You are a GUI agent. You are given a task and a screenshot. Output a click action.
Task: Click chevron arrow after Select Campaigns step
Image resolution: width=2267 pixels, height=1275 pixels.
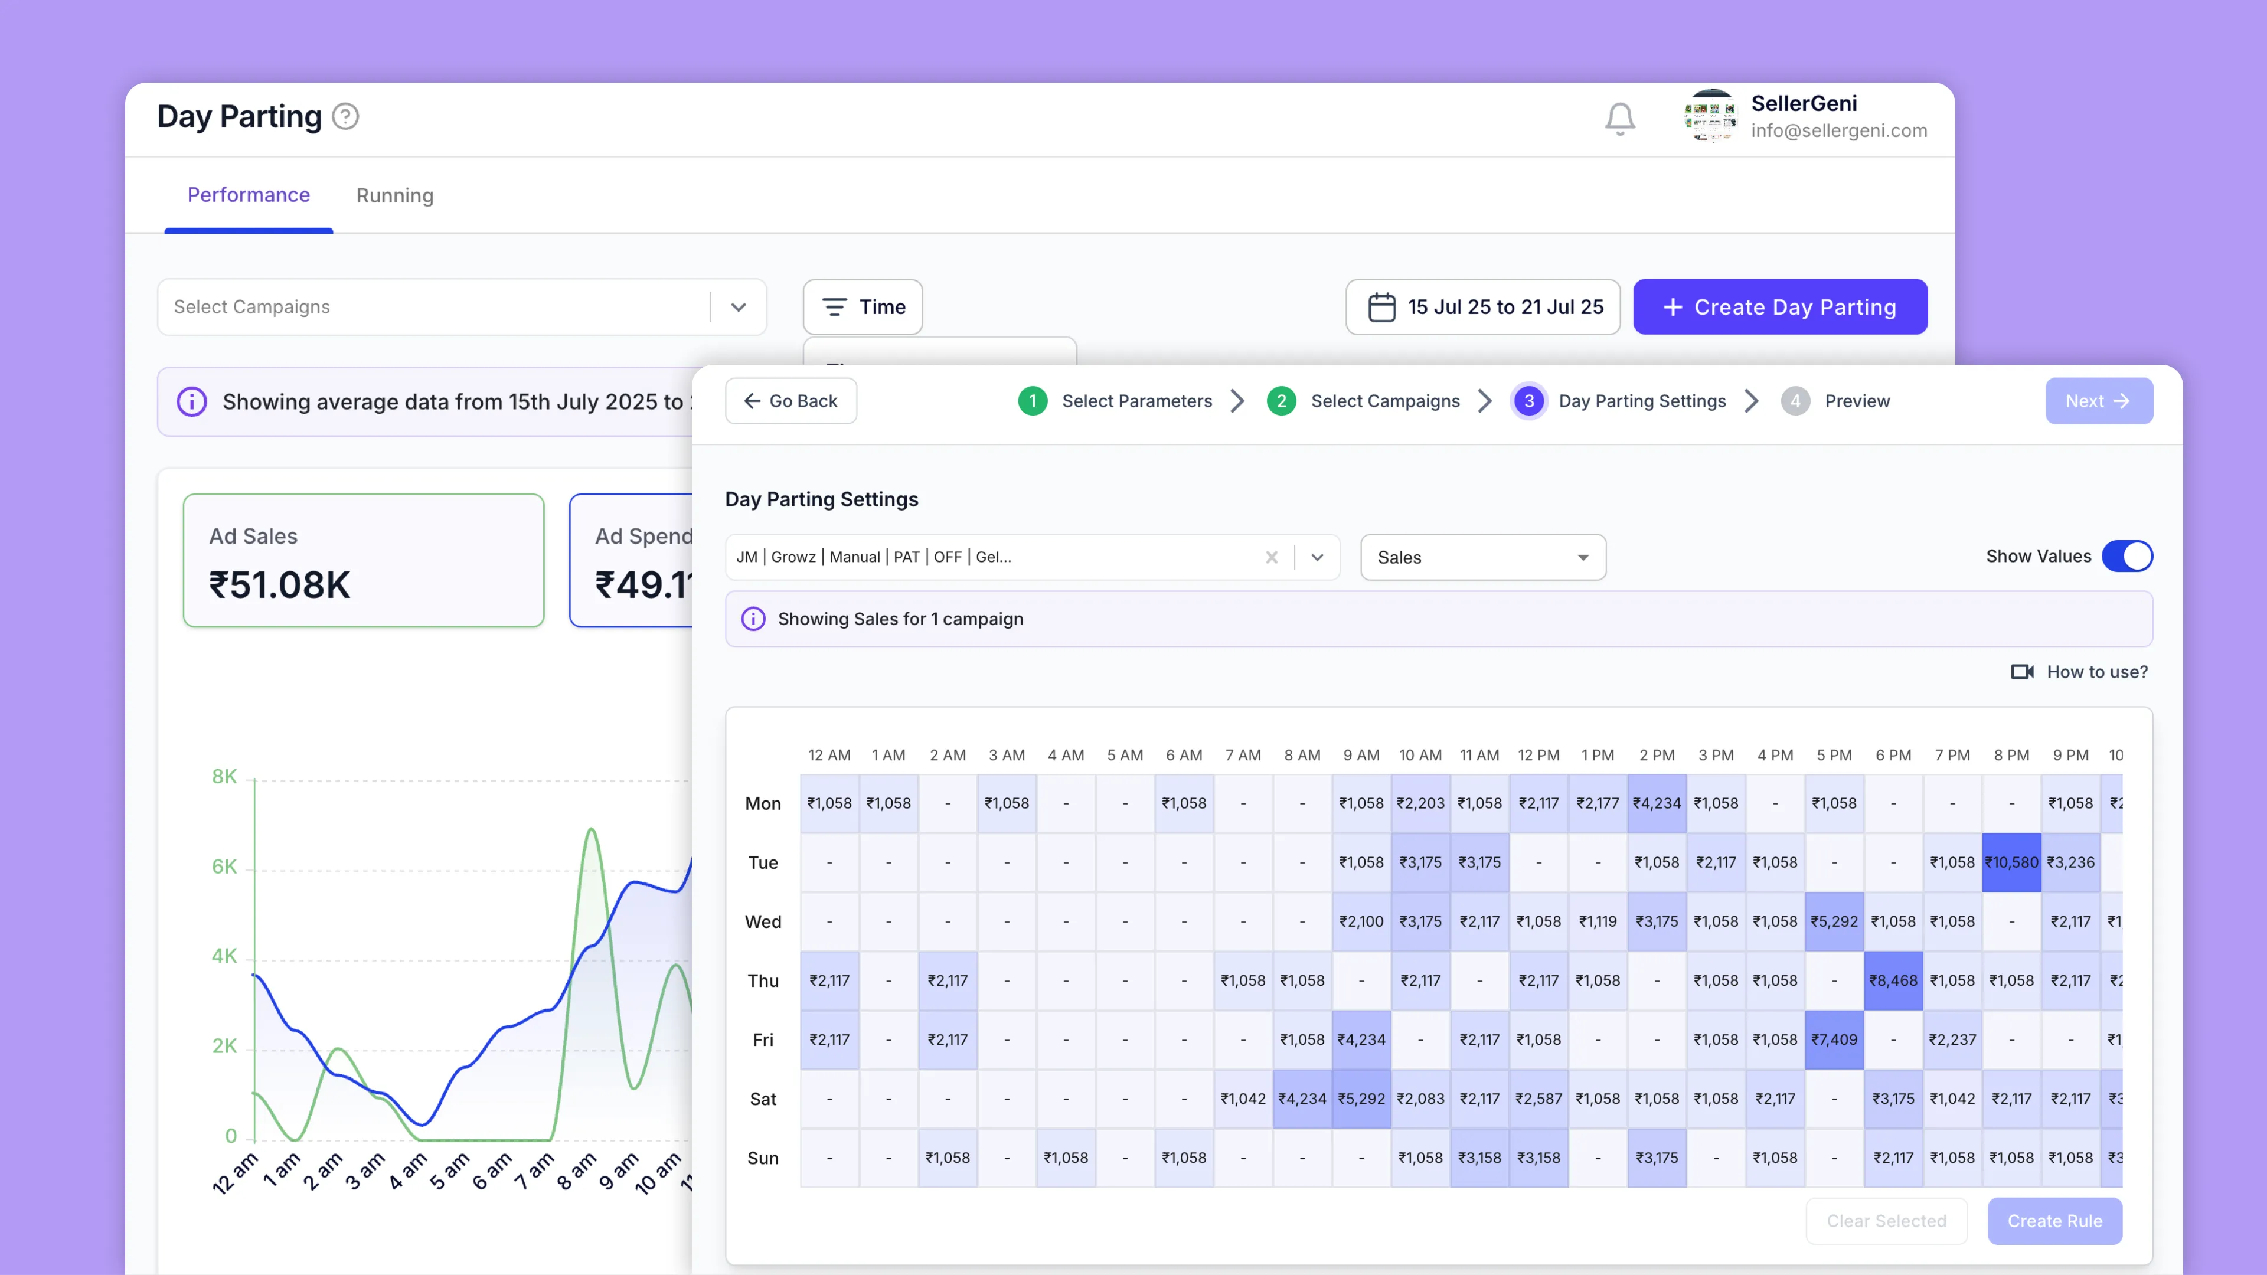tap(1485, 401)
